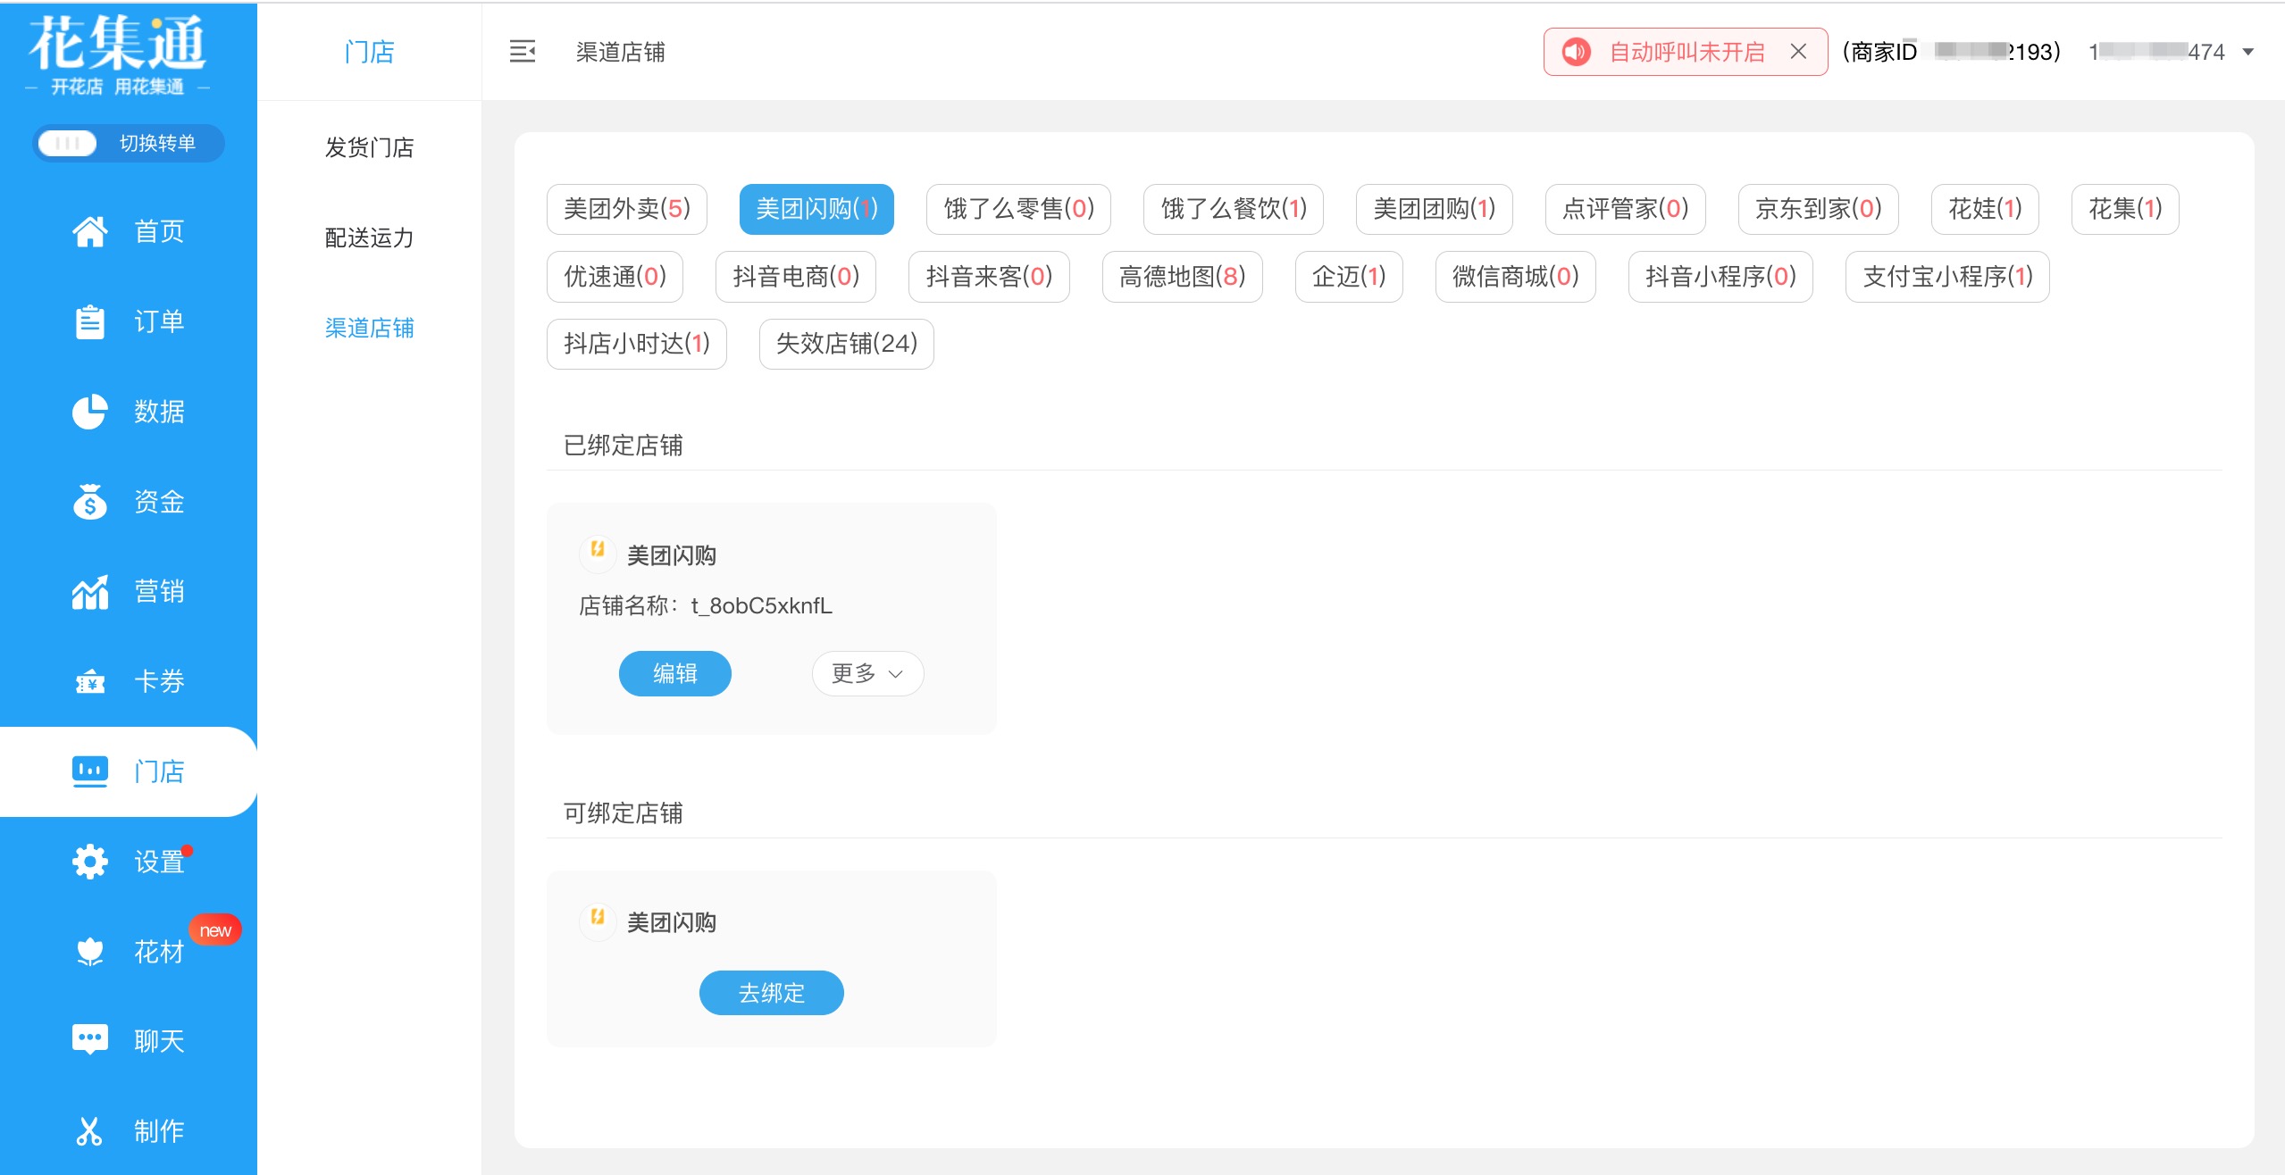Click the 去绑定 button

tap(771, 993)
